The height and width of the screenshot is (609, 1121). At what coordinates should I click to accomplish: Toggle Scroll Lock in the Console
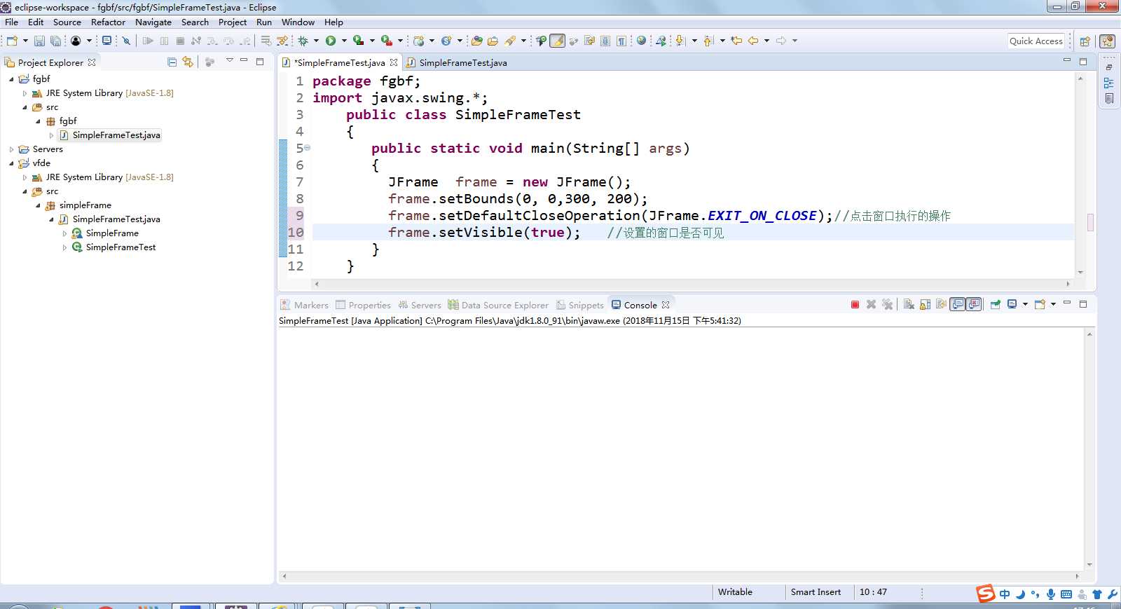tap(925, 304)
